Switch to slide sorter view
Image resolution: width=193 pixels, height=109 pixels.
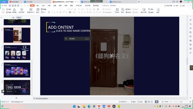point(149,102)
